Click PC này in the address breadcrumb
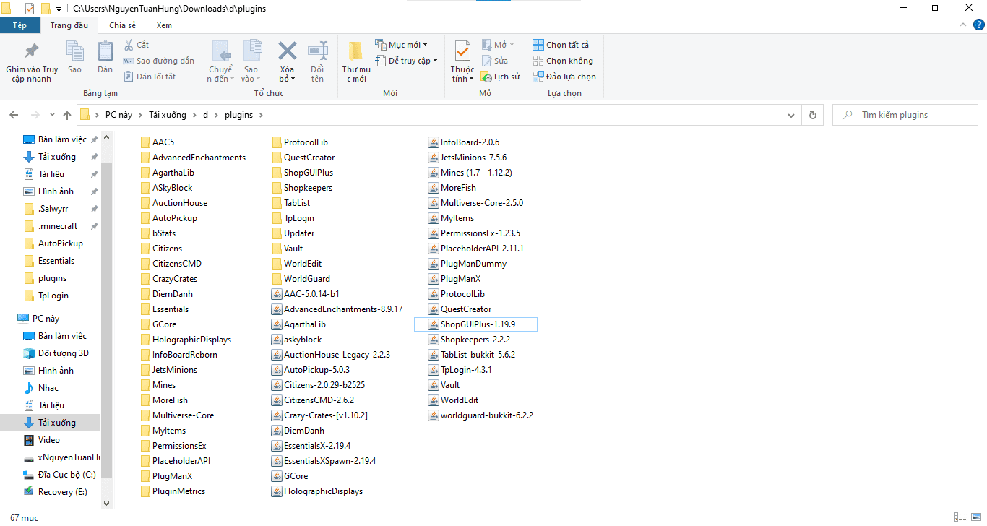Viewport: 987px width, 526px height. click(118, 115)
